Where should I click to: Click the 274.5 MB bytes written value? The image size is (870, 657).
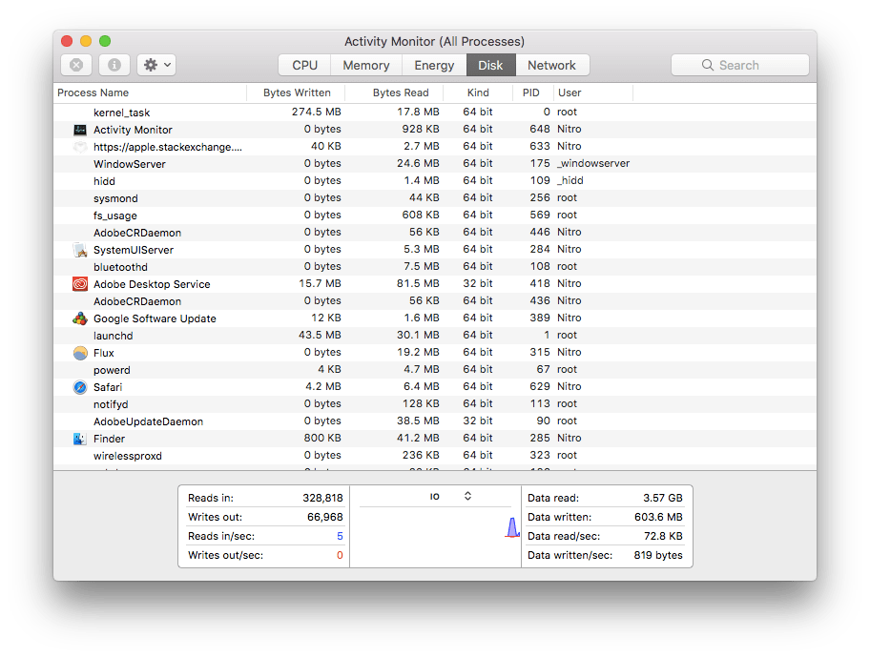tap(317, 112)
